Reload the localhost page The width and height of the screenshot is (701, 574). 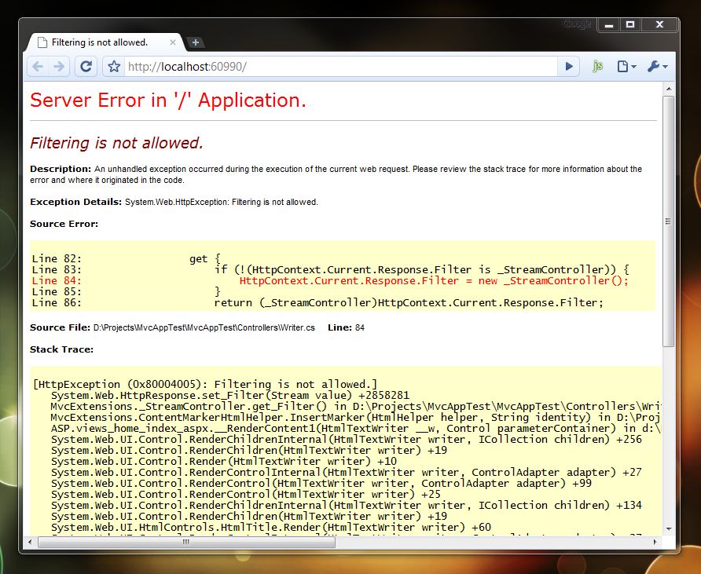(86, 67)
